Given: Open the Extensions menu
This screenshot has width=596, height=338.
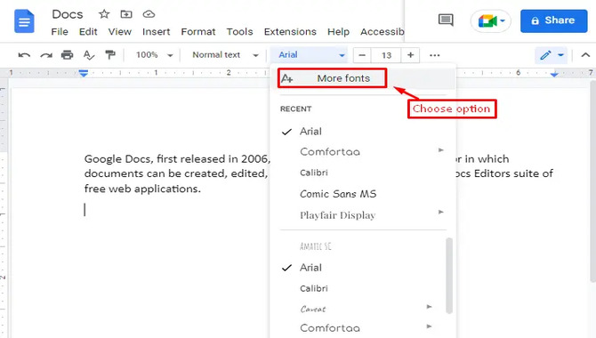Looking at the screenshot, I should click(x=290, y=32).
